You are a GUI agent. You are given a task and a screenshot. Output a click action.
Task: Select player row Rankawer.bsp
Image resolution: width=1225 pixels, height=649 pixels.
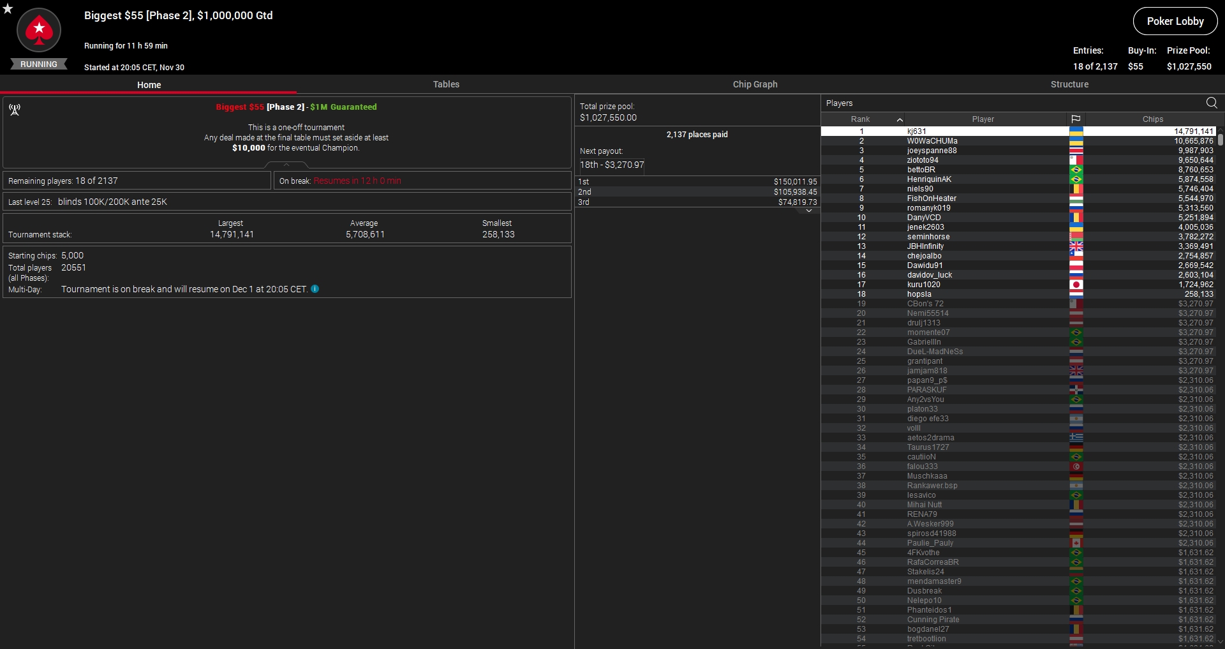(x=1018, y=486)
